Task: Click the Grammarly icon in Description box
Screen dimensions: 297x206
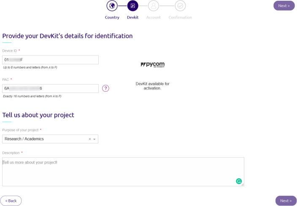Action: coord(239,181)
